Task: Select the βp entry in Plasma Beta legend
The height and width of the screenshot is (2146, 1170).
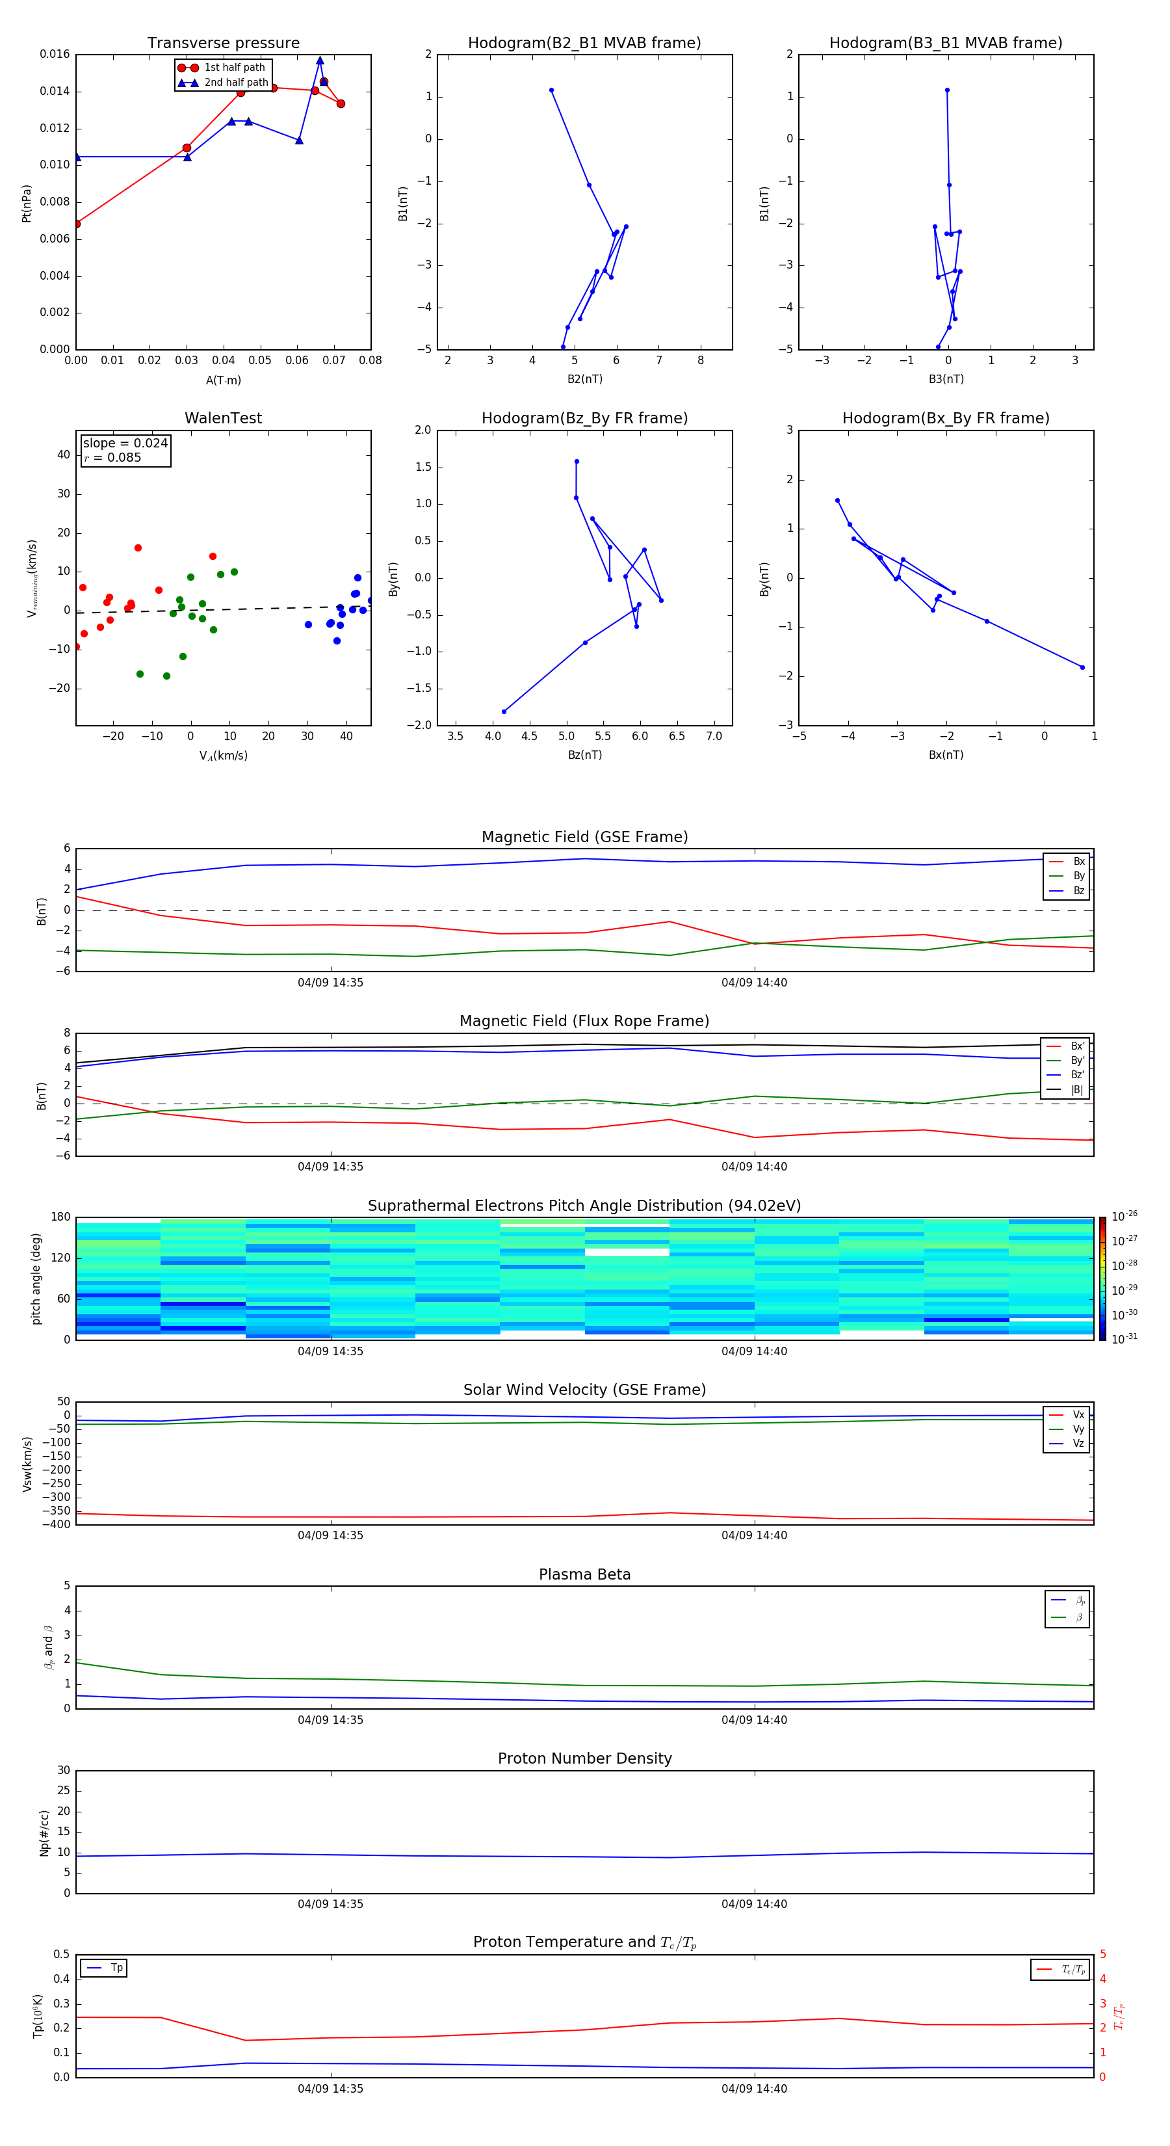Action: 1067,1600
